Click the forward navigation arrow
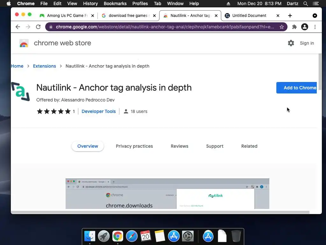 pyautogui.click(x=28, y=27)
